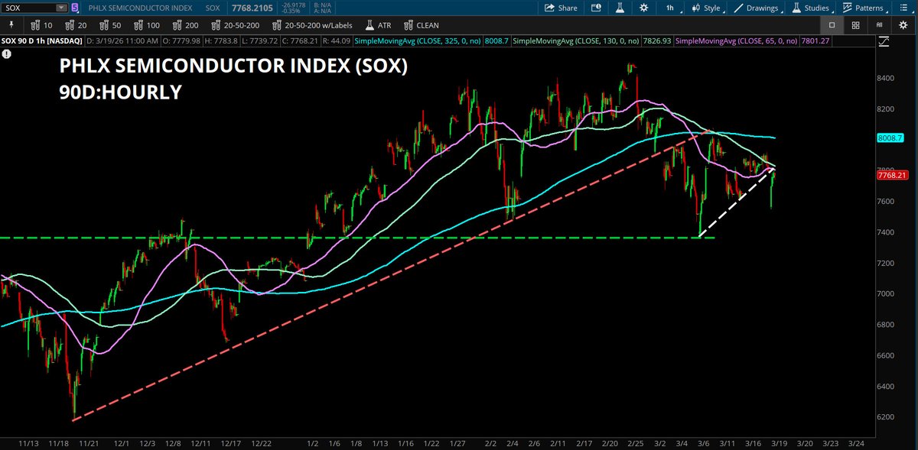Open the 1h time frame dropdown
The height and width of the screenshot is (450, 918).
673,8
